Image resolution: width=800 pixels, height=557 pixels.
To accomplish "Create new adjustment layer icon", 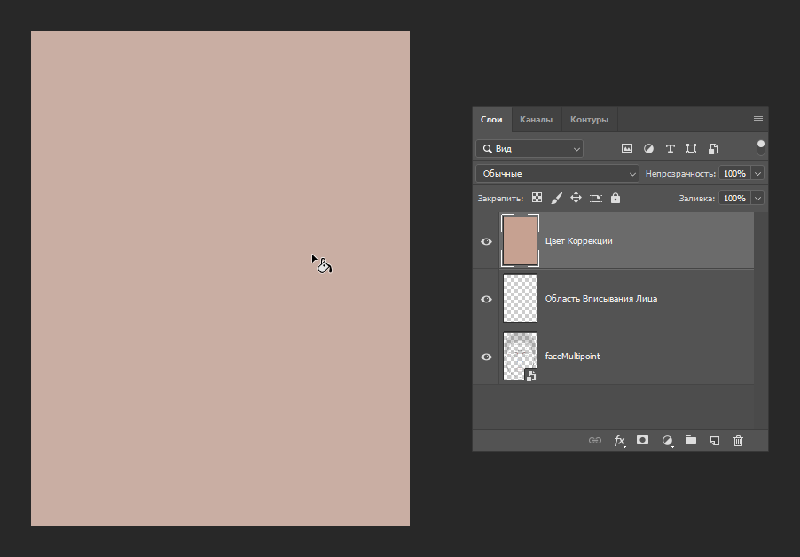I will 667,441.
